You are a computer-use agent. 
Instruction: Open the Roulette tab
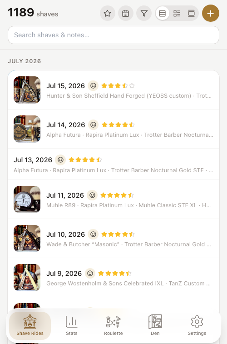click(113, 325)
